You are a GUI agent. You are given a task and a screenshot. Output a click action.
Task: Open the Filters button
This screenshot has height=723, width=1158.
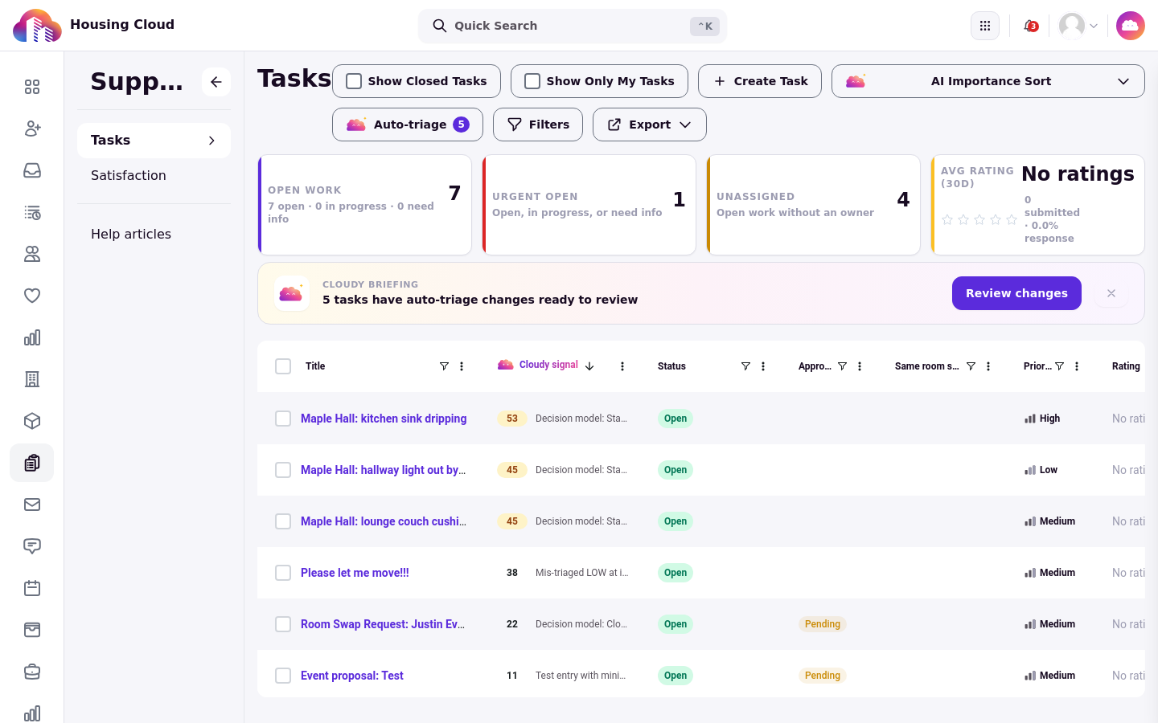[538, 125]
